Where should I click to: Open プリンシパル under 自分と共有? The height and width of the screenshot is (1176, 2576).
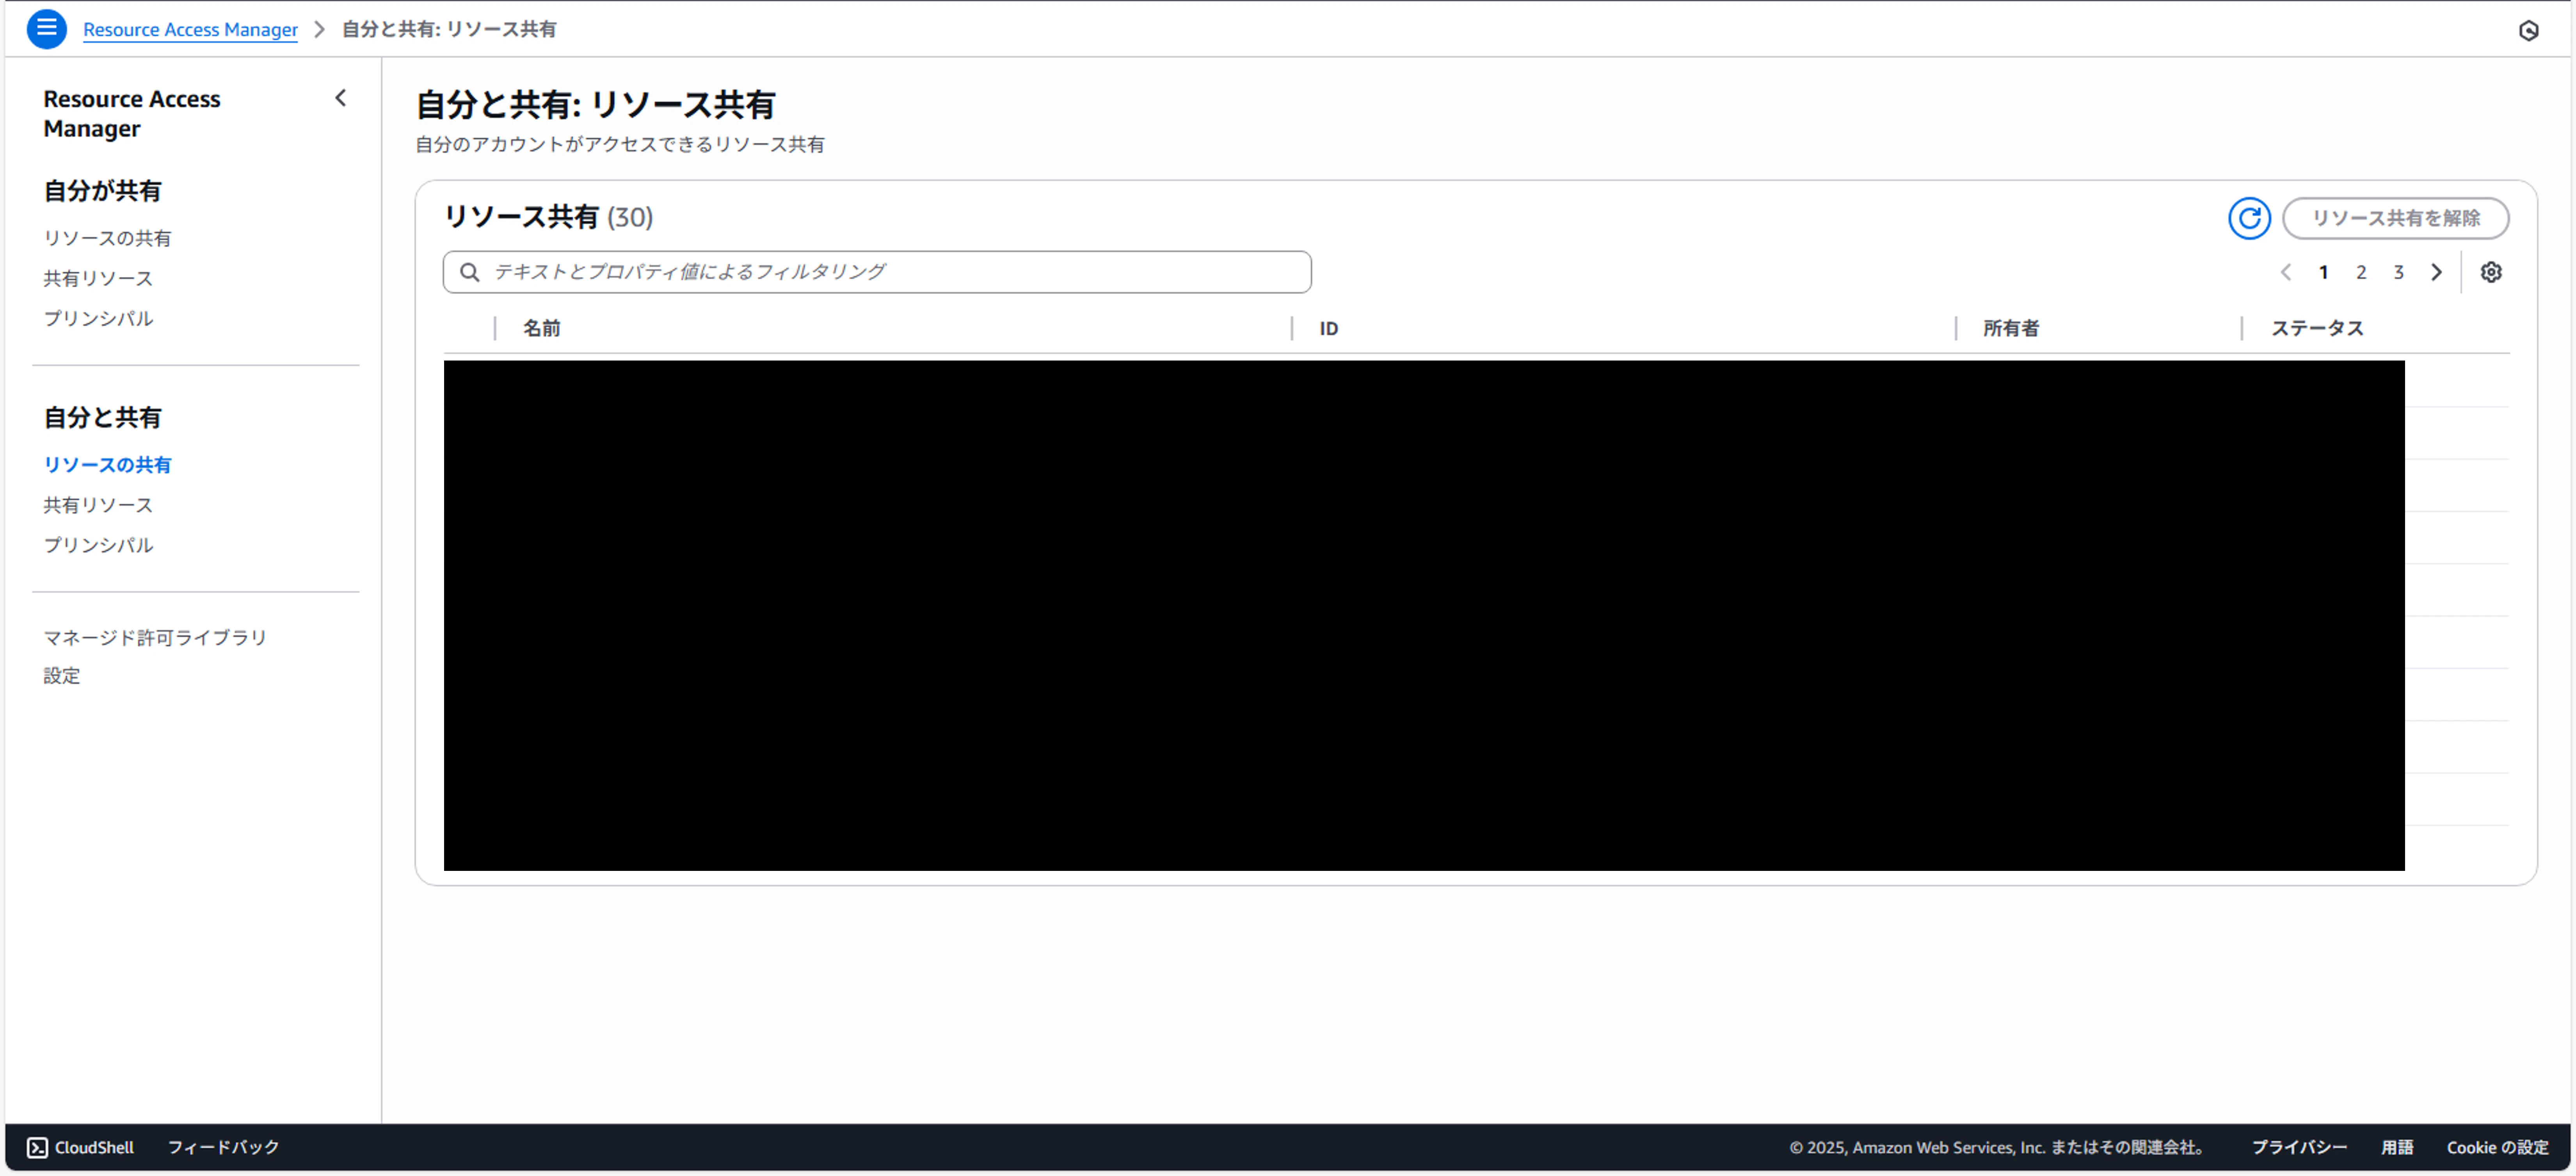98,545
